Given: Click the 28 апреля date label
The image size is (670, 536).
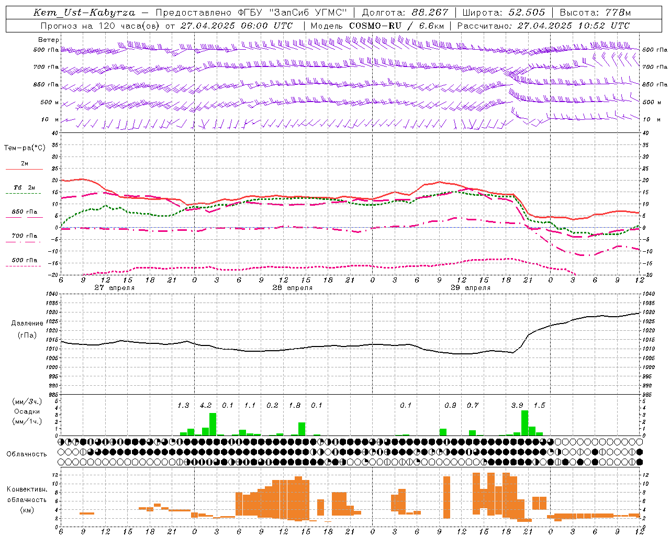Looking at the screenshot, I should pyautogui.click(x=292, y=288).
